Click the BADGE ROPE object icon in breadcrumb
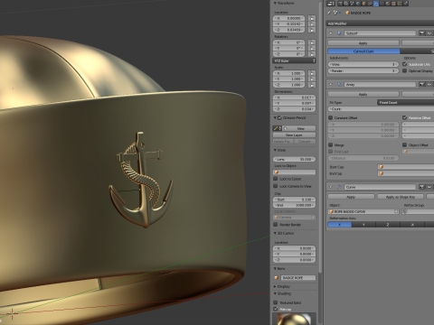This screenshot has width=434, height=325. 347,13
